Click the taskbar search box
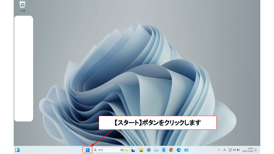Screen dimensions: 274x154 (106, 150)
